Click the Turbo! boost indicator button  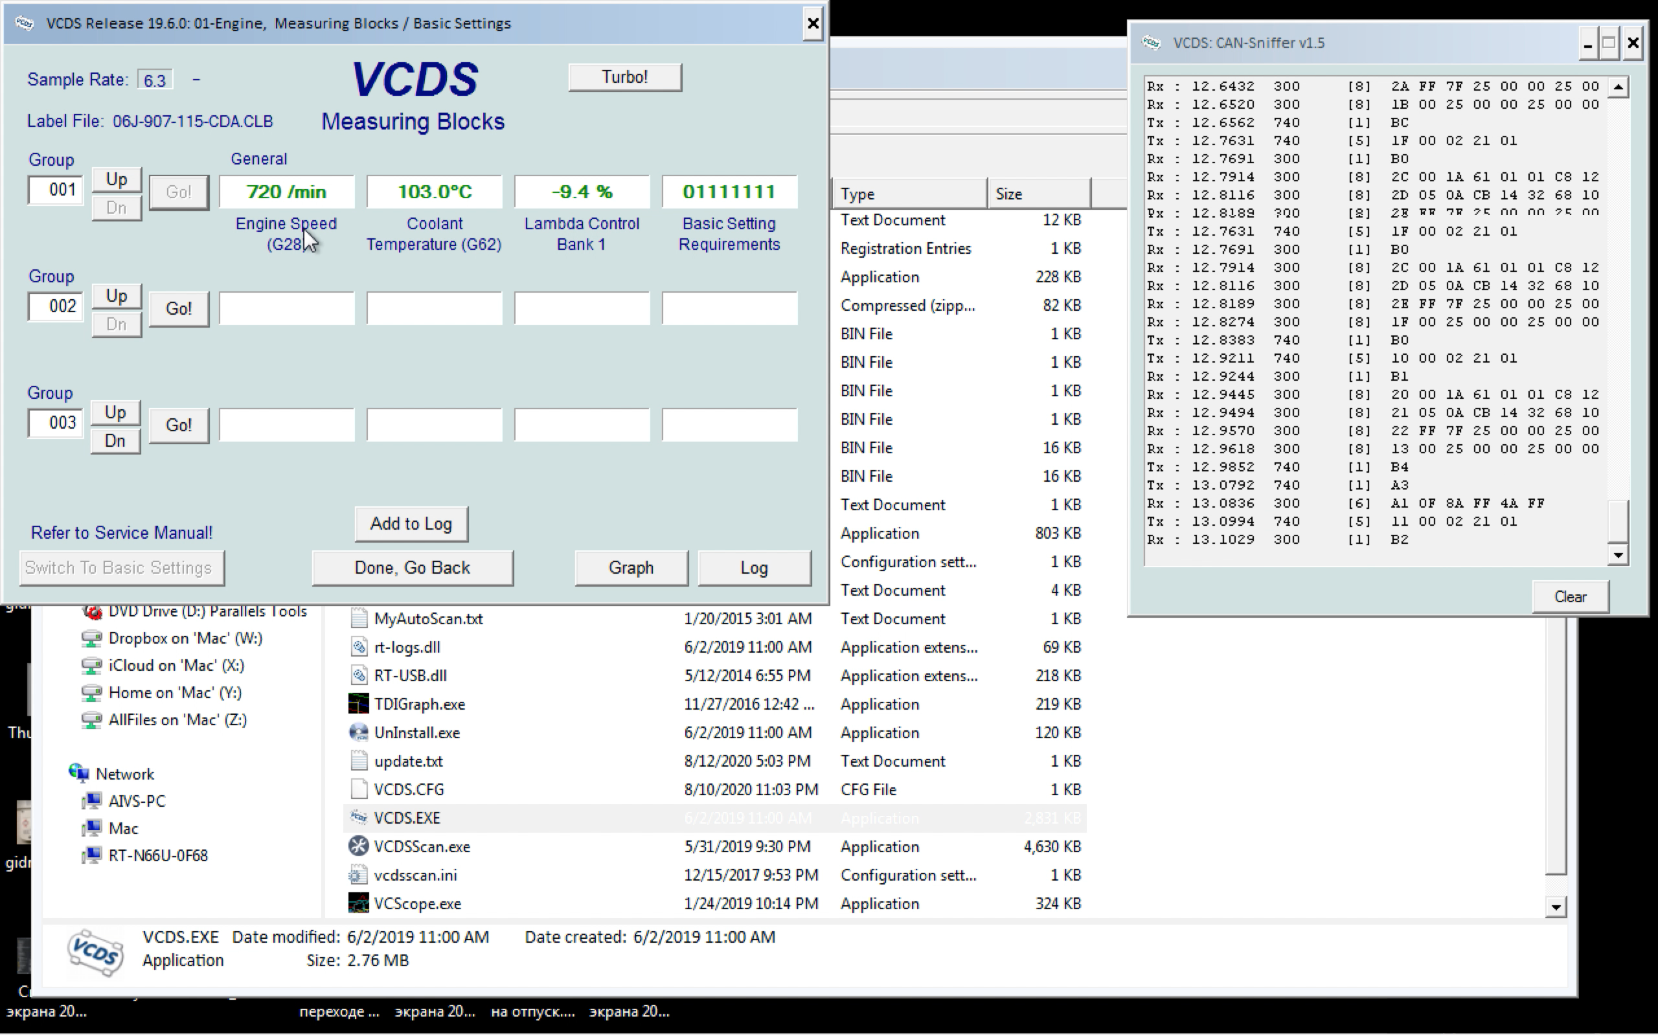click(x=623, y=76)
